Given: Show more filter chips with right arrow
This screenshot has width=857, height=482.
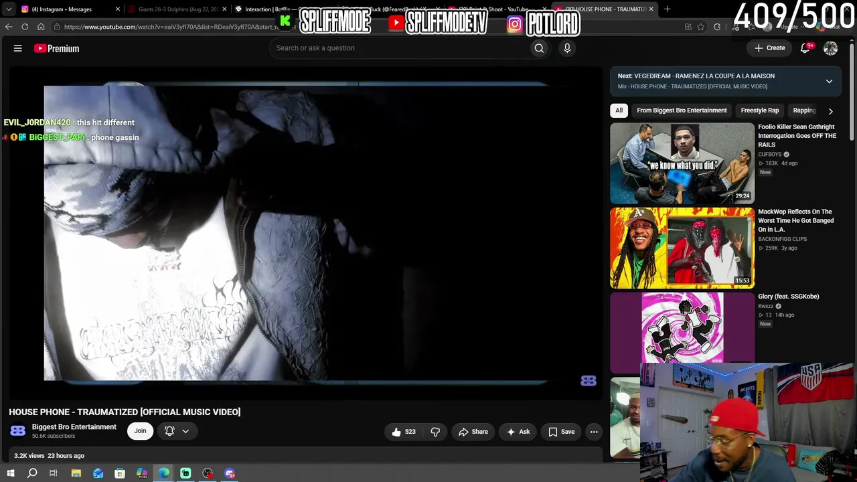Looking at the screenshot, I should [830, 110].
